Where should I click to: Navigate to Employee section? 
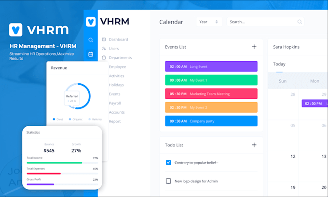117,67
